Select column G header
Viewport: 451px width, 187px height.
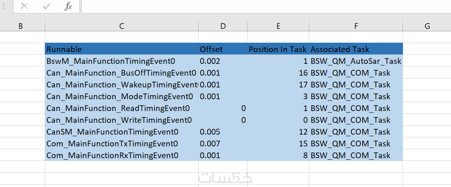point(427,26)
